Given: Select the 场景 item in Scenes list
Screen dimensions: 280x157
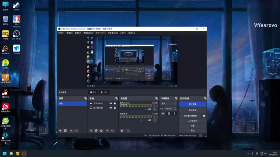Looking at the screenshot, I should pyautogui.click(x=72, y=103).
